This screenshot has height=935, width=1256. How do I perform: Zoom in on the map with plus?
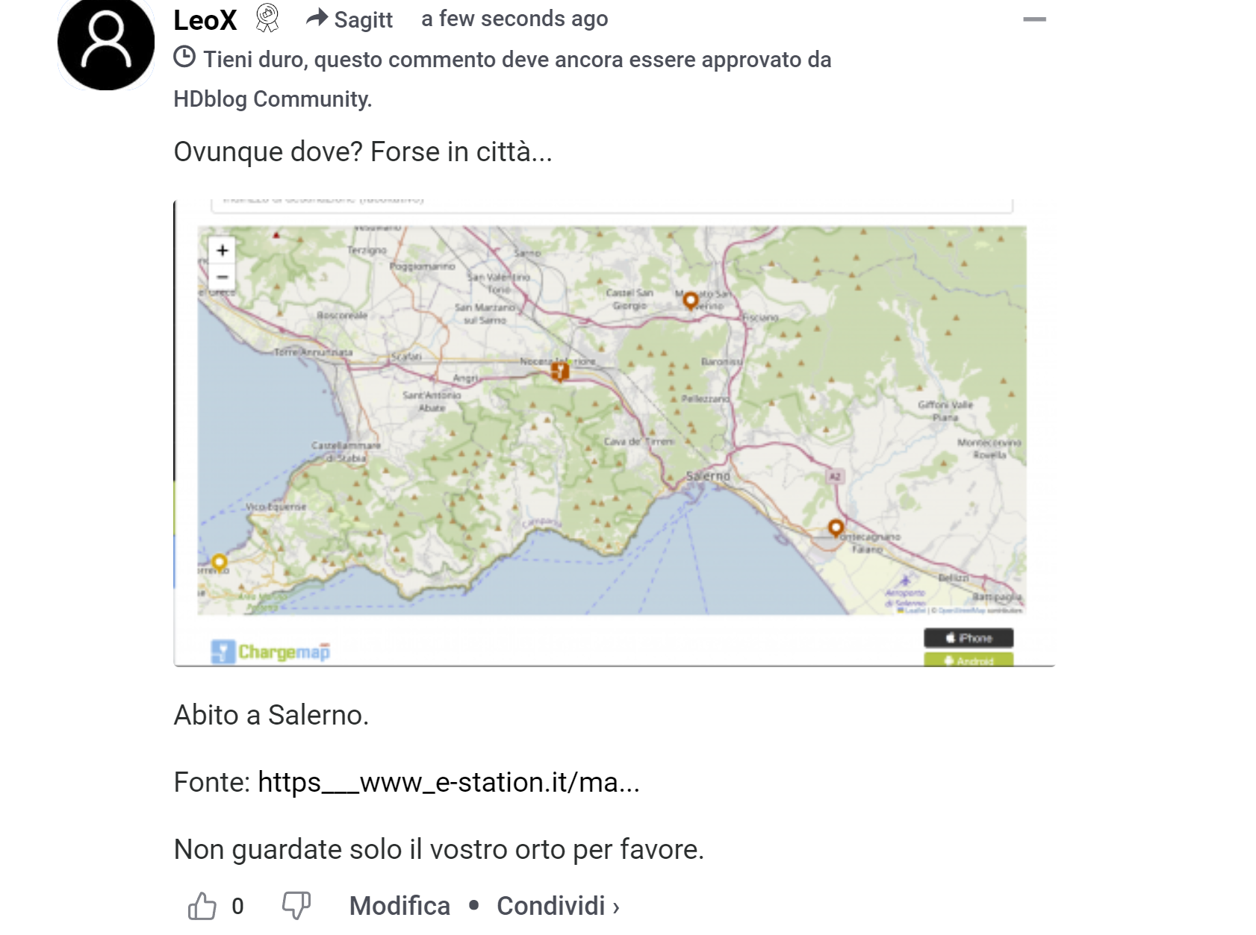(x=223, y=251)
